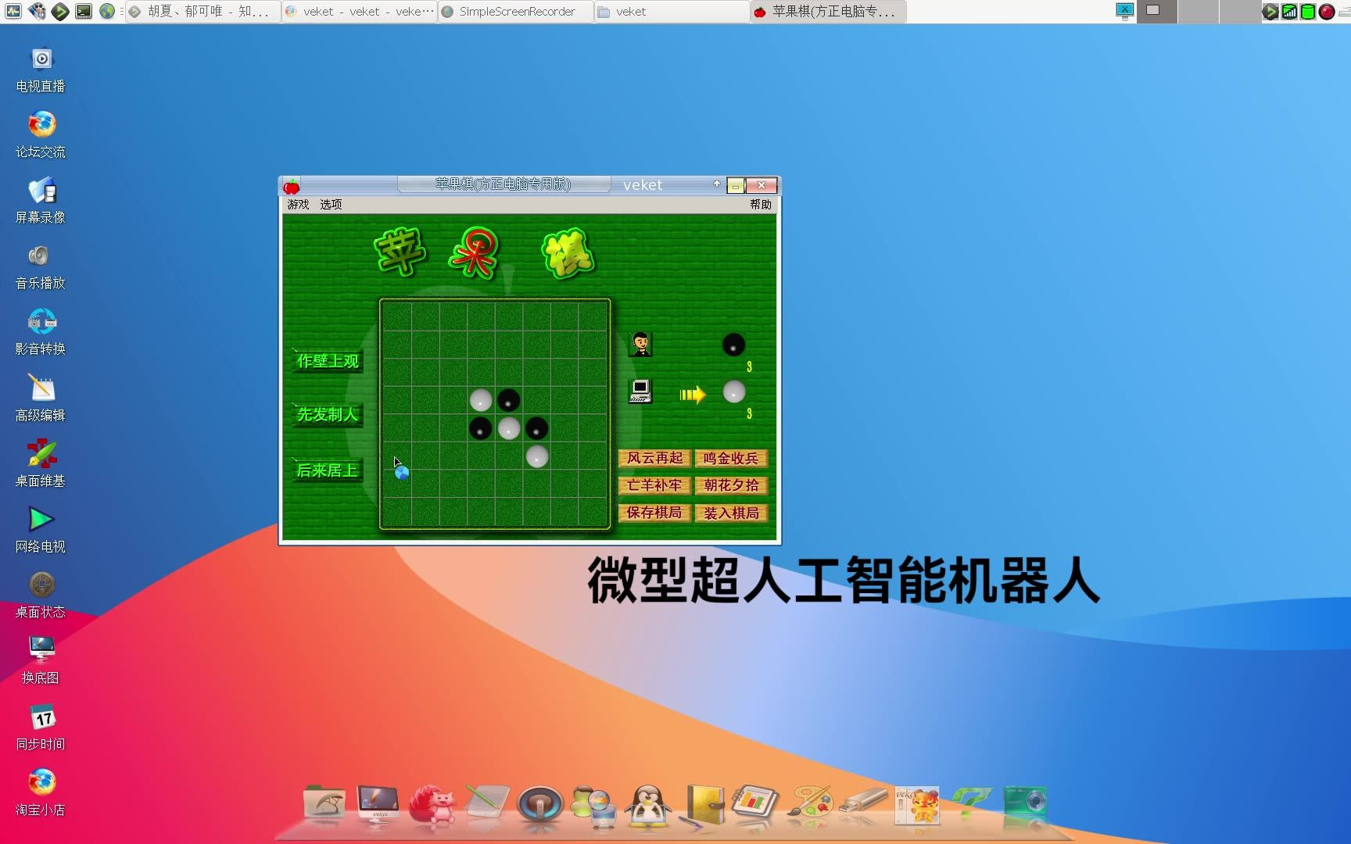
Task: Click the 装入棋局 load game button
Action: pos(731,513)
